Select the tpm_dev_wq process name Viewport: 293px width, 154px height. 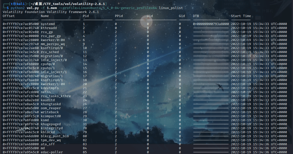[51, 140]
